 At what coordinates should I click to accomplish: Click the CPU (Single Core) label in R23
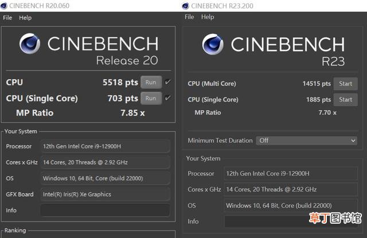coord(213,100)
